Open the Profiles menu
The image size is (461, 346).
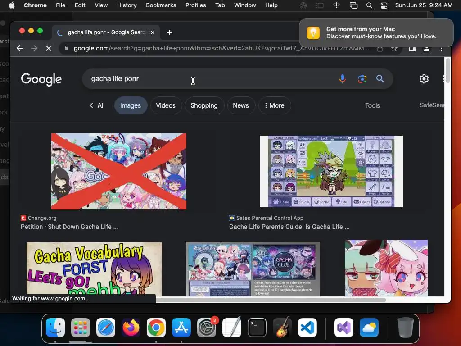(196, 5)
